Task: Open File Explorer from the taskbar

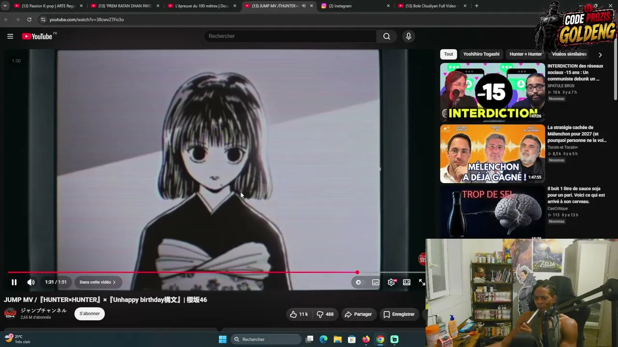Action: (x=337, y=339)
